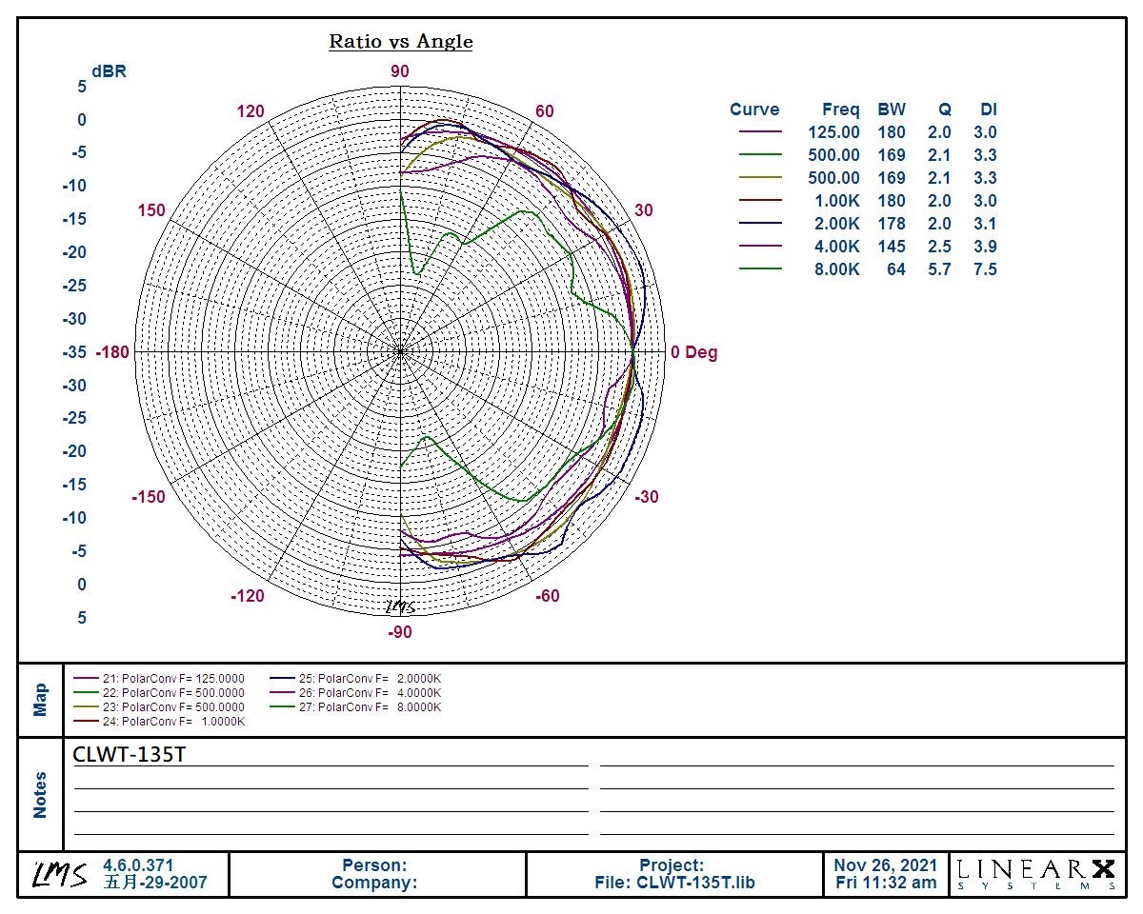Image resolution: width=1143 pixels, height=914 pixels.
Task: Click the "0 Deg" angle label
Action: [x=693, y=352]
